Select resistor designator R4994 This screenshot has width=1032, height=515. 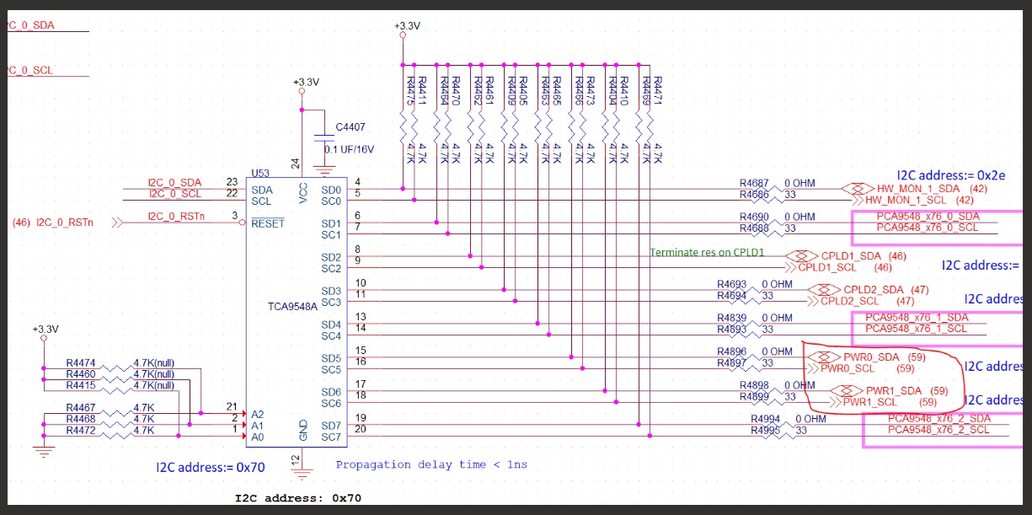767,419
